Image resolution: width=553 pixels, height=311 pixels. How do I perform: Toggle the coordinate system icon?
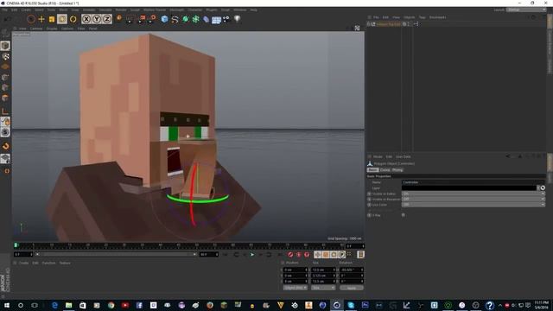[119, 18]
